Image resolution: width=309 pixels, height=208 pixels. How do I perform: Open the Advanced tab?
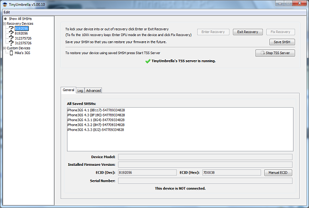[93, 91]
